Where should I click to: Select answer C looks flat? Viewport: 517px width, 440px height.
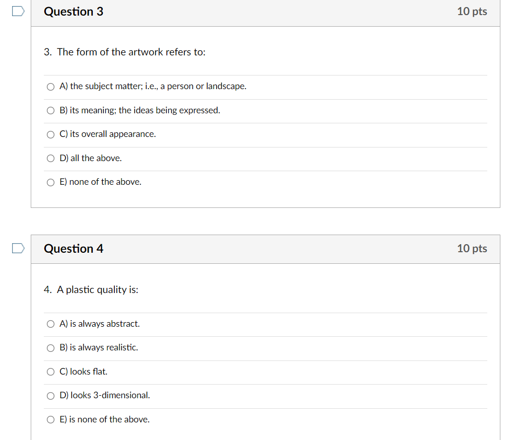(50, 372)
